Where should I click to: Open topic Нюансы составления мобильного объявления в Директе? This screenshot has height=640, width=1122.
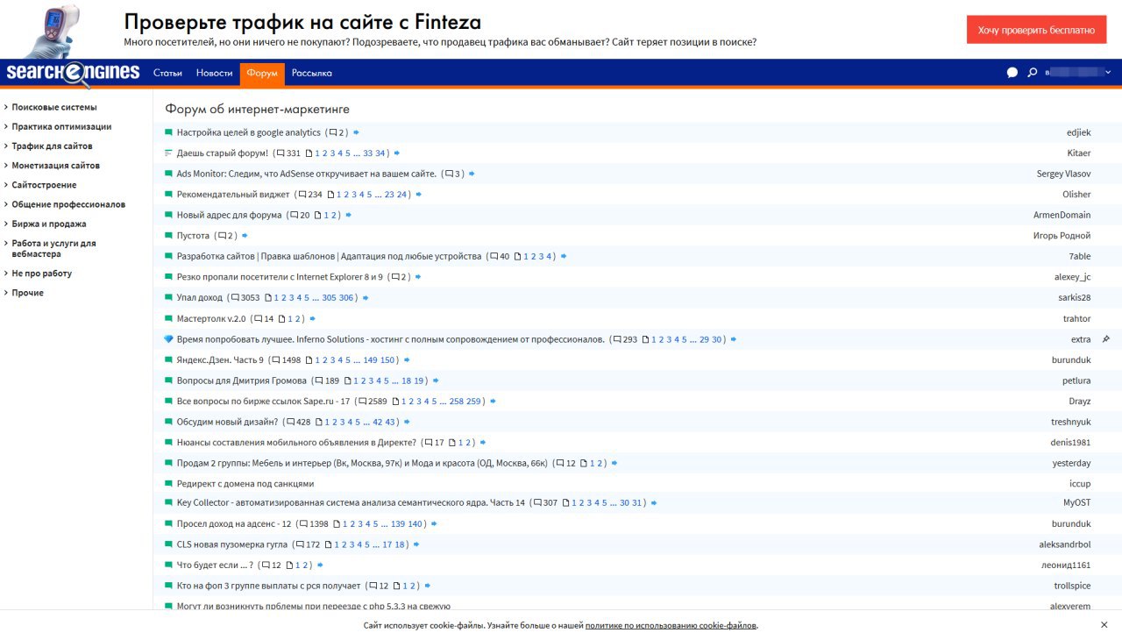click(x=296, y=442)
